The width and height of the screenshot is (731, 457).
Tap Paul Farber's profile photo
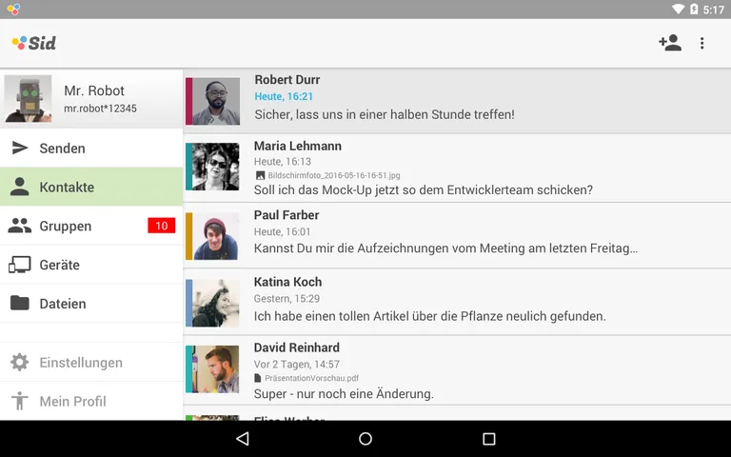click(215, 236)
